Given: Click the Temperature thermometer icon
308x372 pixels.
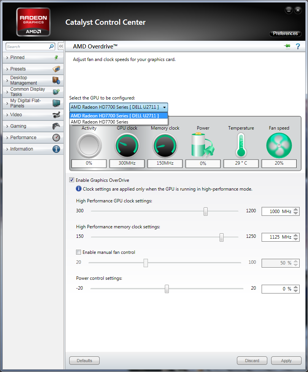Looking at the screenshot, I should click(241, 146).
